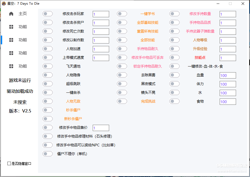The width and height of the screenshot is (250, 177).
Task: Toggle 手持武器子弹数量 switch
Action: [175, 31]
